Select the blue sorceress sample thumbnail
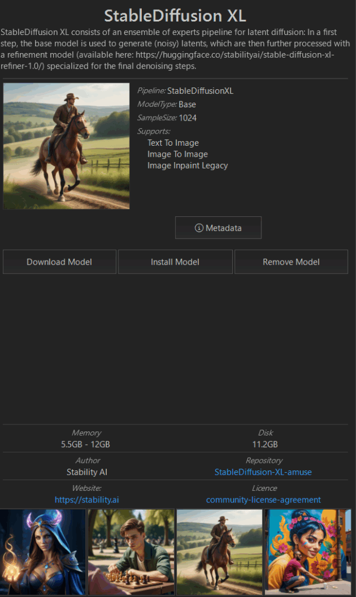Screen dimensions: 356x597 tap(43, 552)
